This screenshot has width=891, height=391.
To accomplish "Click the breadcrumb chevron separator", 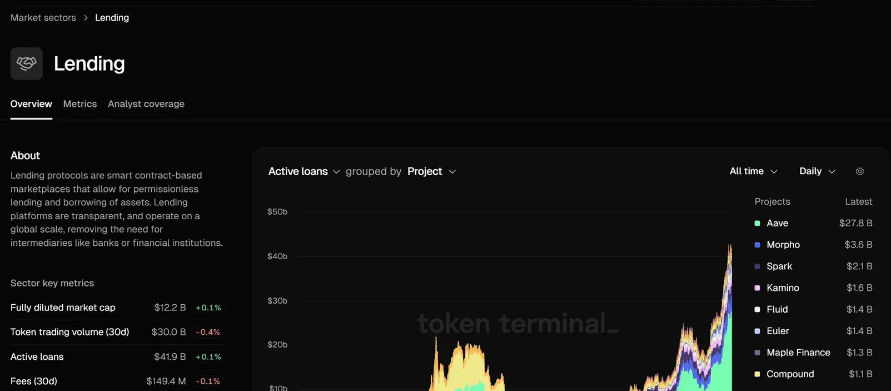I will coord(86,18).
